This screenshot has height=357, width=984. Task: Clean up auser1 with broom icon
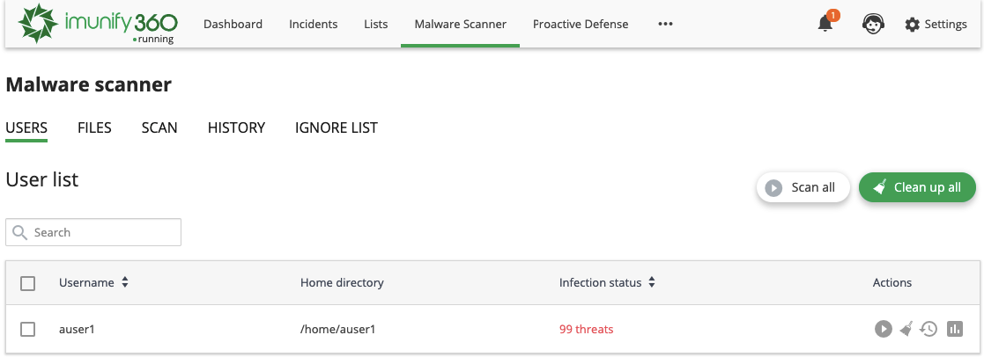tap(906, 329)
